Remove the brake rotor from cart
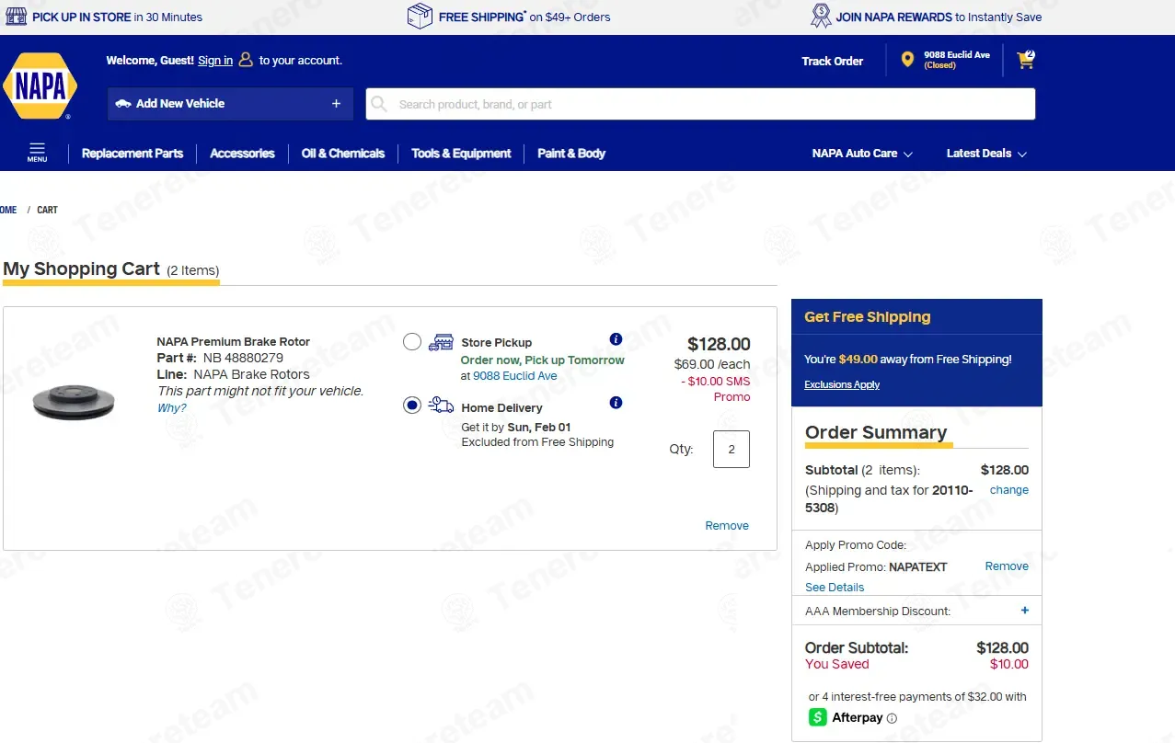Viewport: 1175px width, 743px height. 727,526
